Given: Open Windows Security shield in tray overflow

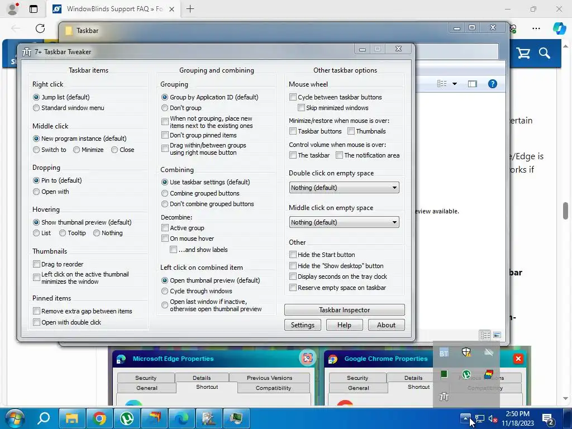Looking at the screenshot, I should 466,352.
